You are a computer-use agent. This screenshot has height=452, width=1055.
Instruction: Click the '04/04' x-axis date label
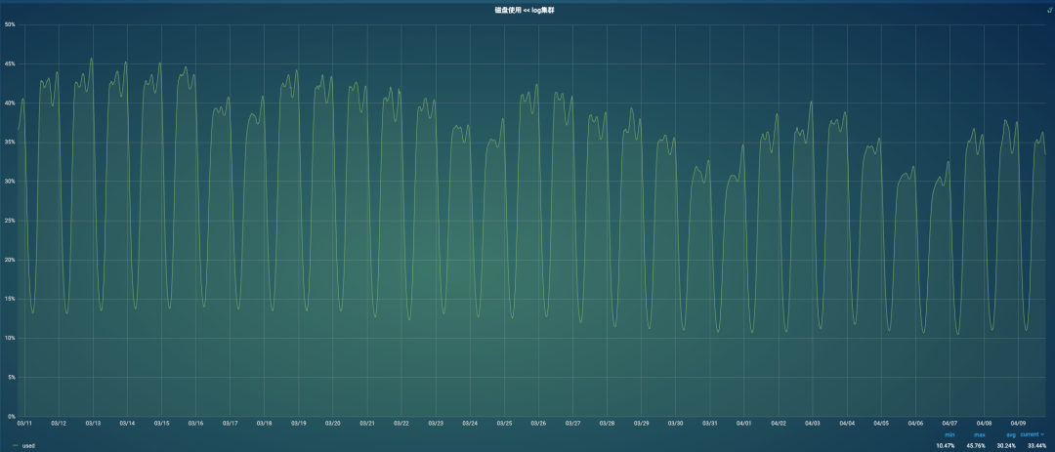[x=847, y=423]
